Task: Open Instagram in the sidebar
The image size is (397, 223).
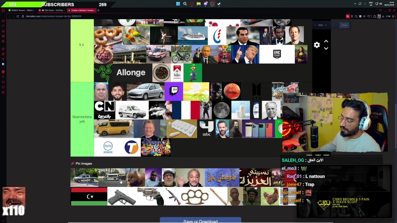Action: [3, 54]
